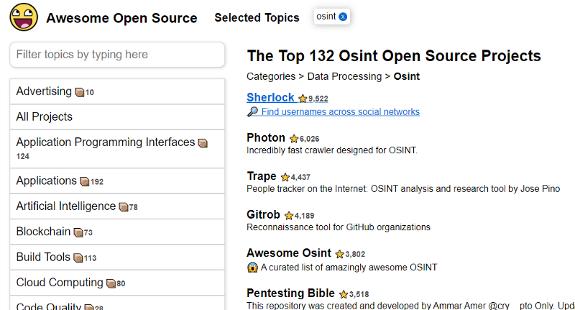Click the Awesome Open Source smiley logo
The width and height of the screenshot is (575, 310).
tap(24, 17)
